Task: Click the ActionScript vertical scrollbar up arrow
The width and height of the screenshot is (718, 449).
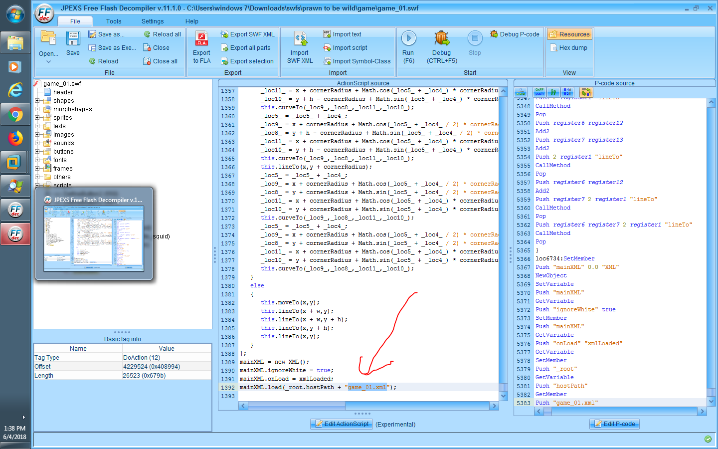Action: tap(504, 92)
